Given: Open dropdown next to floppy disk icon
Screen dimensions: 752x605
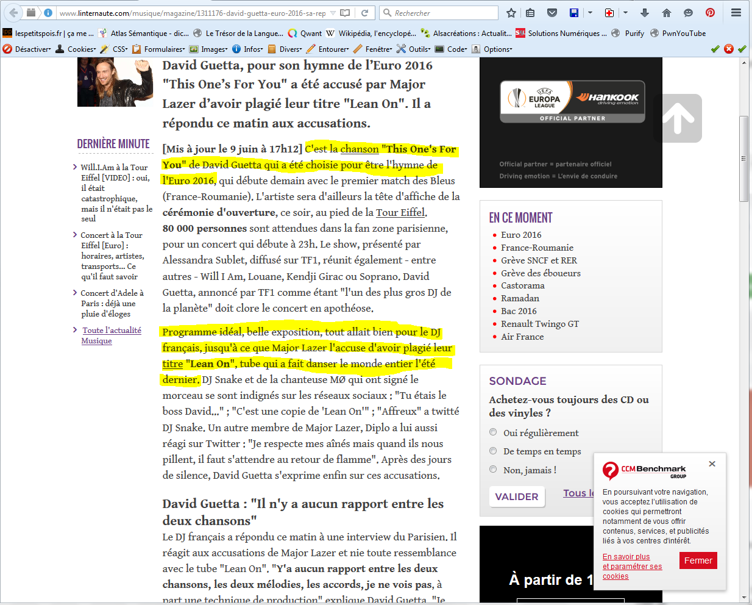Looking at the screenshot, I should click(x=590, y=13).
